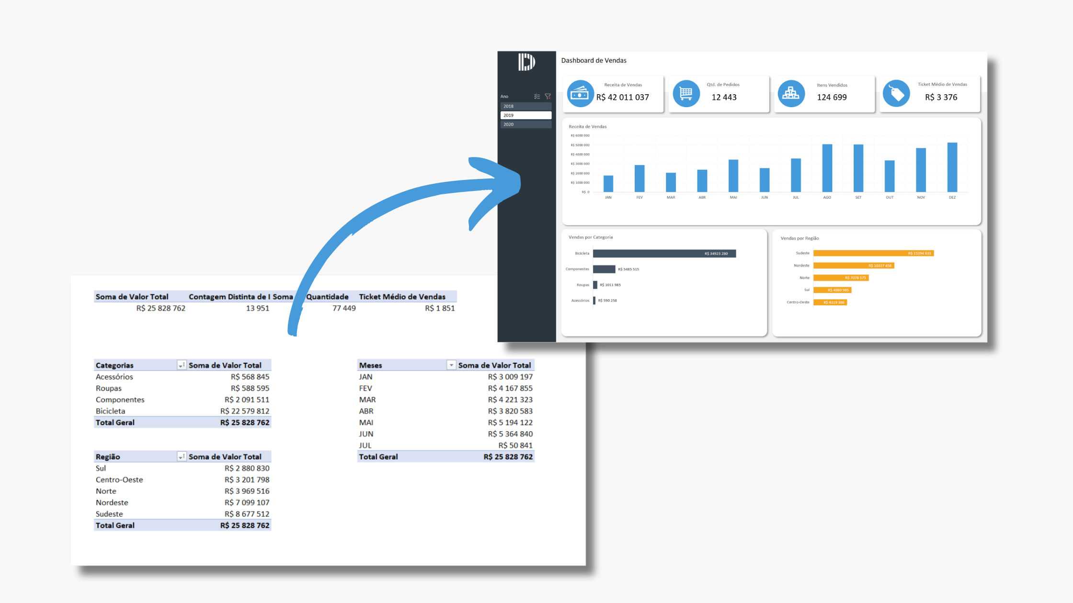Select the AGO bar in Receita de Vendas chart
This screenshot has width=1073, height=603.
click(x=826, y=167)
